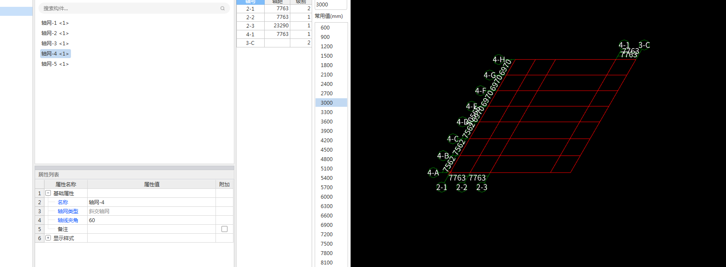
Task: Select axis row 2-2 in the table
Action: pyautogui.click(x=274, y=17)
